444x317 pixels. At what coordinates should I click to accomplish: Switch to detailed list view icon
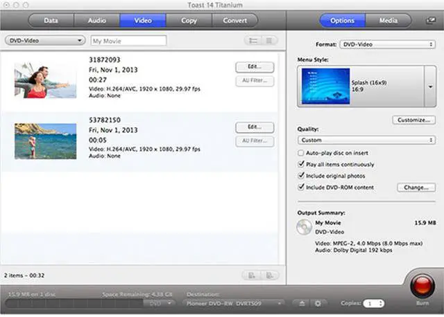[x=253, y=41]
